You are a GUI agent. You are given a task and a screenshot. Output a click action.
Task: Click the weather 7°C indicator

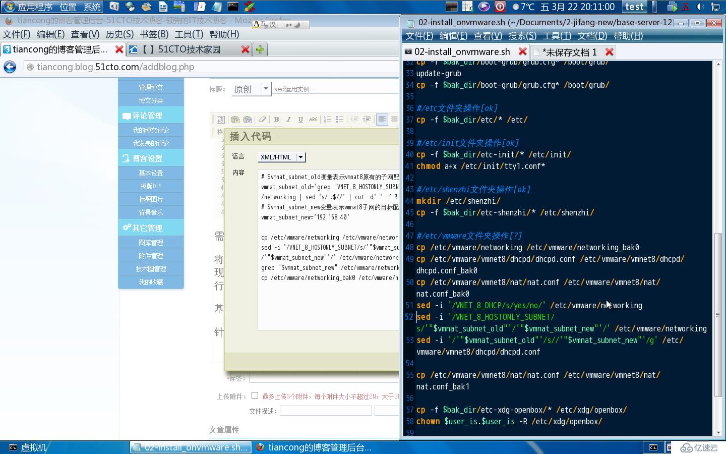(x=523, y=7)
